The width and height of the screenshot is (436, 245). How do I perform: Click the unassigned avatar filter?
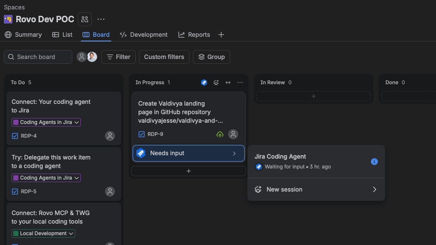81,57
